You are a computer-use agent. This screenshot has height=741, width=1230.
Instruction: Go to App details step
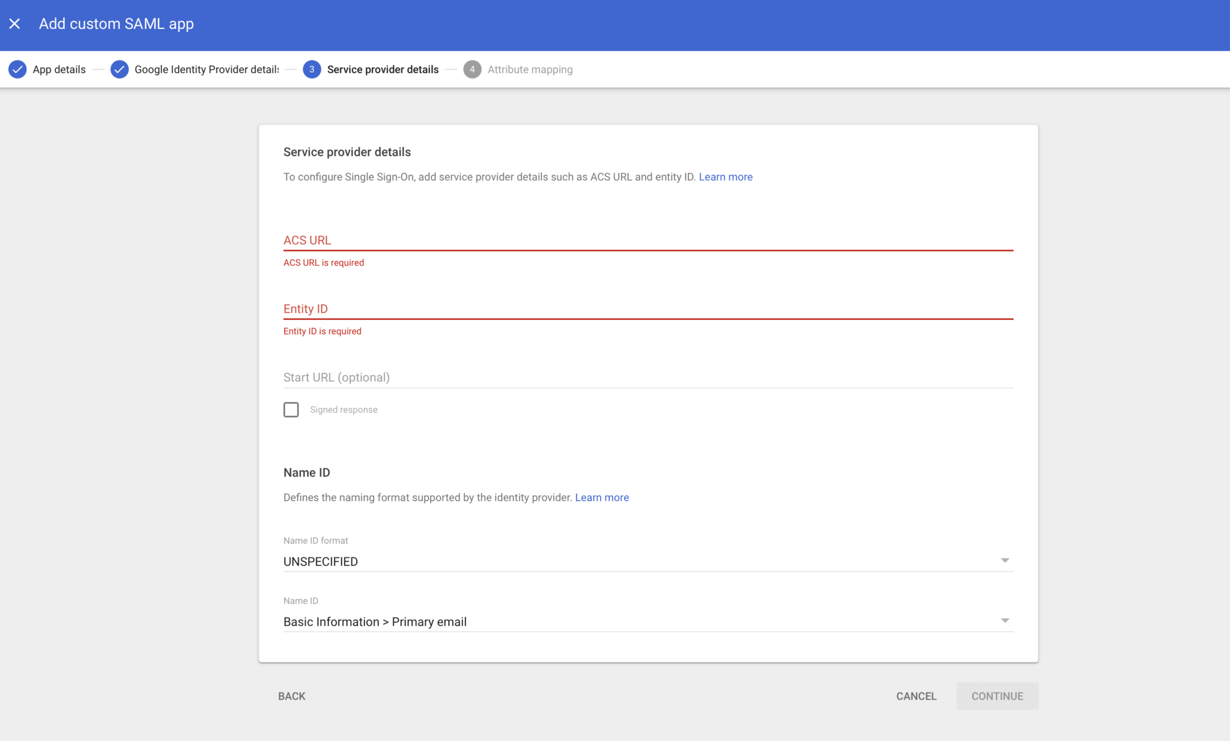[x=59, y=70]
